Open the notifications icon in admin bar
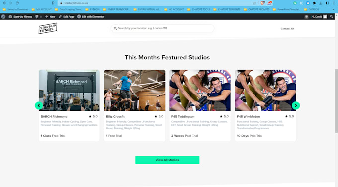Image resolution: width=338 pixels, height=187 pixels. tap(306, 16)
